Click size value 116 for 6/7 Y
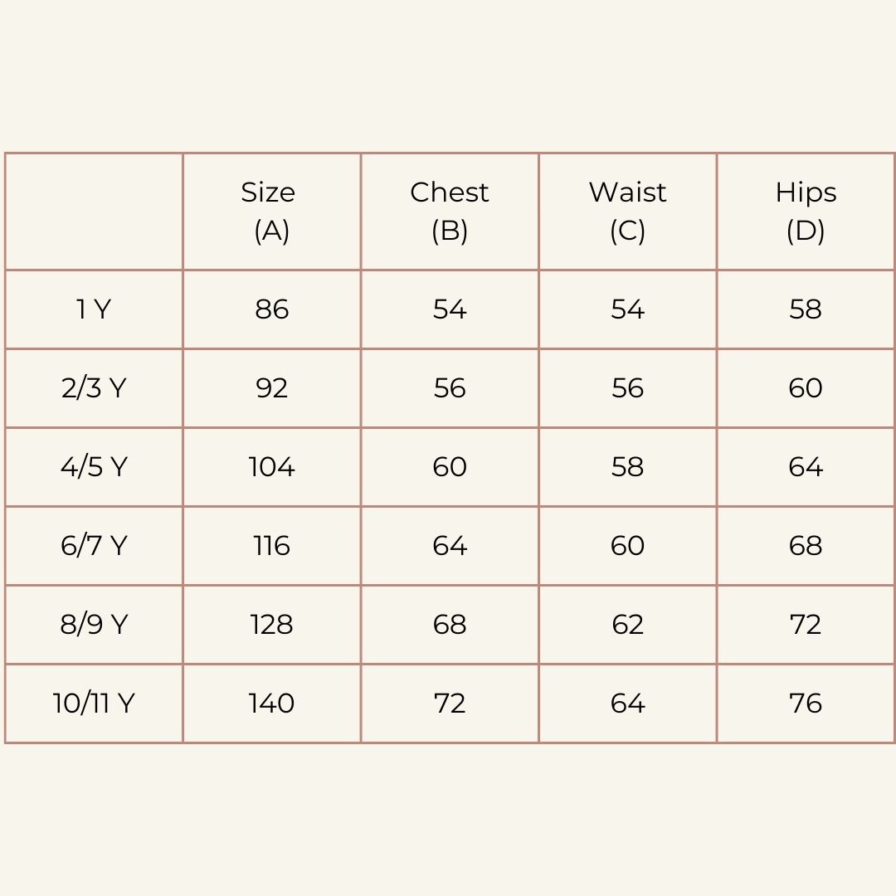The height and width of the screenshot is (896, 896). [271, 546]
